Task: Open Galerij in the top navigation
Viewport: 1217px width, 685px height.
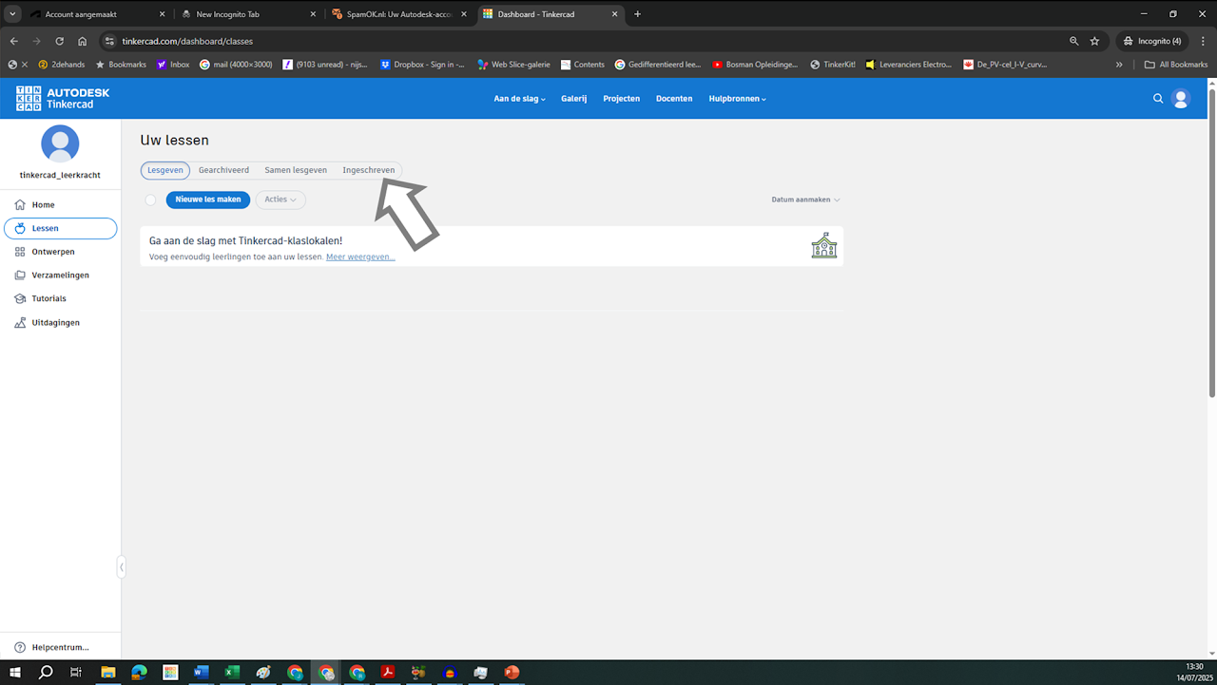Action: [x=574, y=99]
